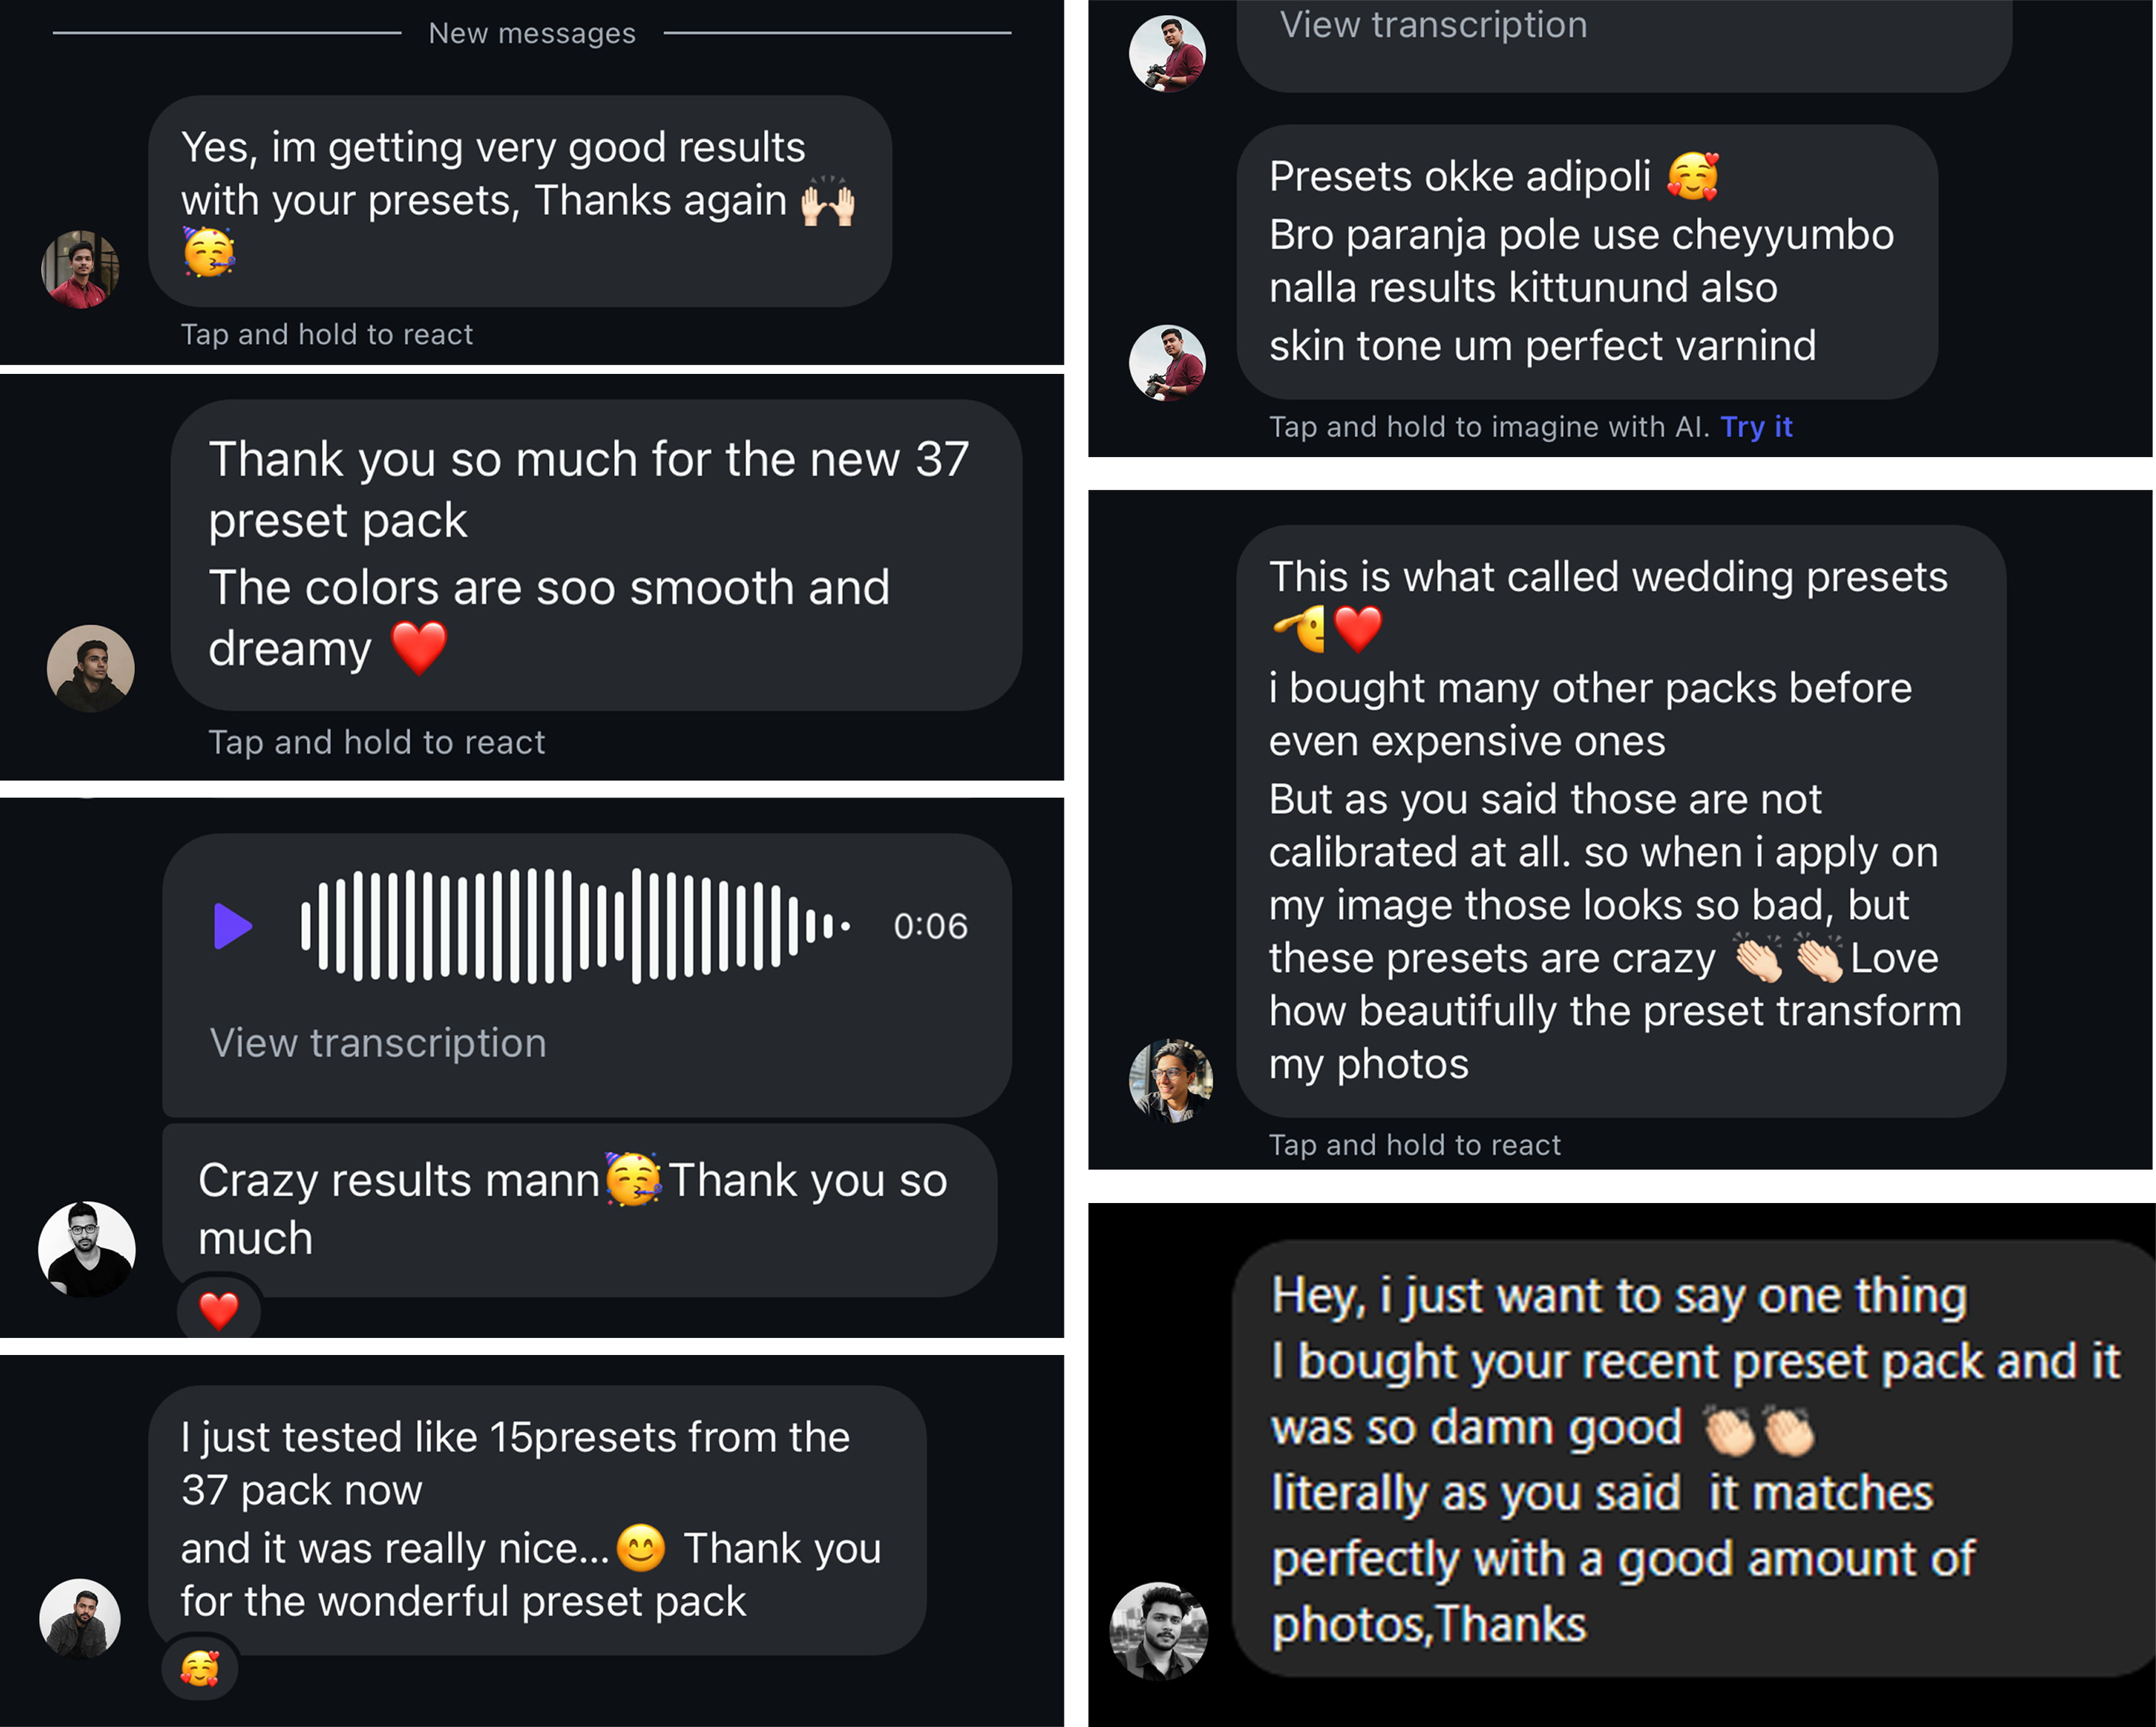Viewport: 2156px width, 1727px height.
Task: Open avatar beside 'Presets okke adipoli' message
Action: point(1167,362)
